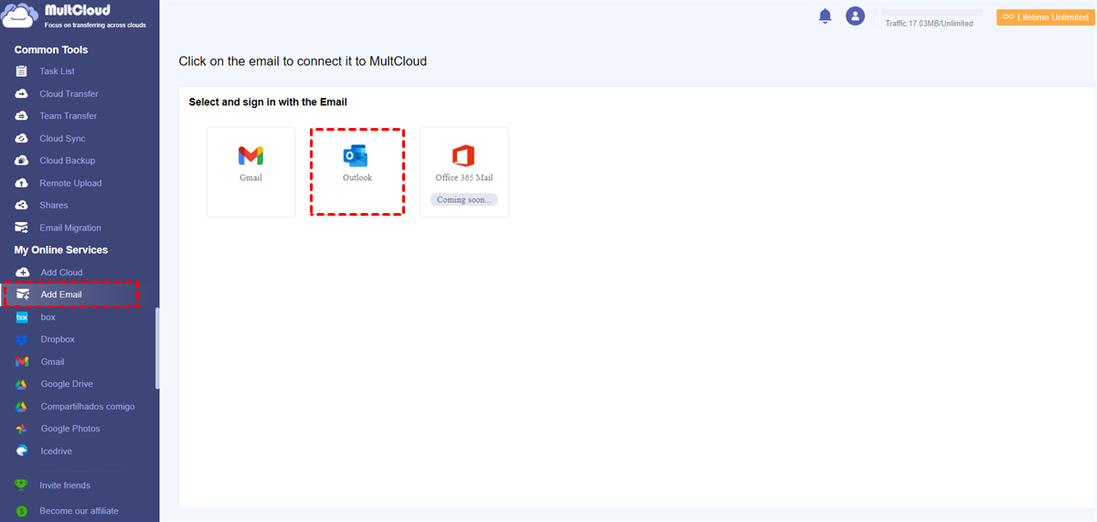1097x522 pixels.
Task: Open Invite friends link
Action: 65,485
